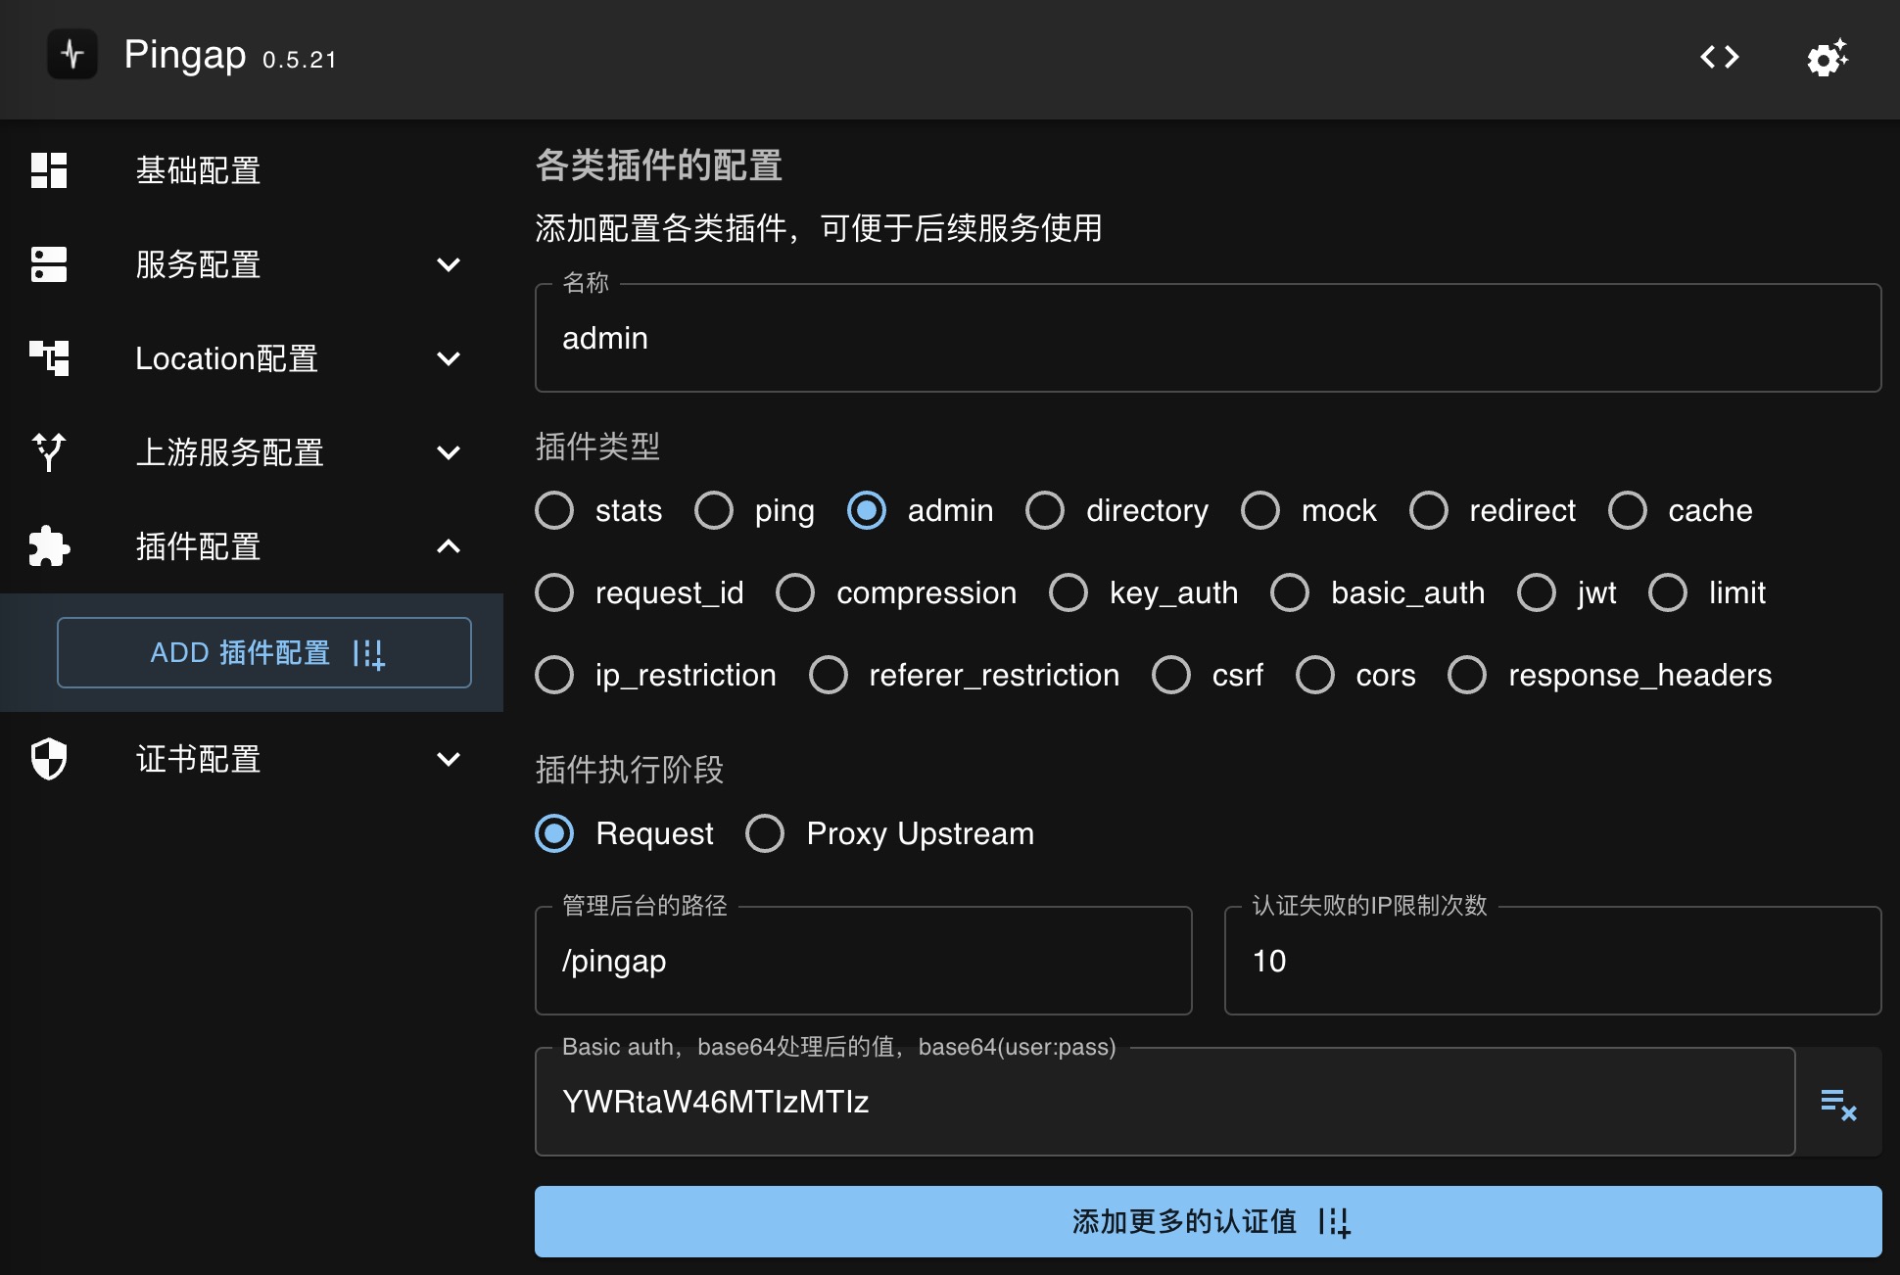Viewport: 1900px width, 1275px height.
Task: Select the cache plugin type
Action: [x=1628, y=510]
